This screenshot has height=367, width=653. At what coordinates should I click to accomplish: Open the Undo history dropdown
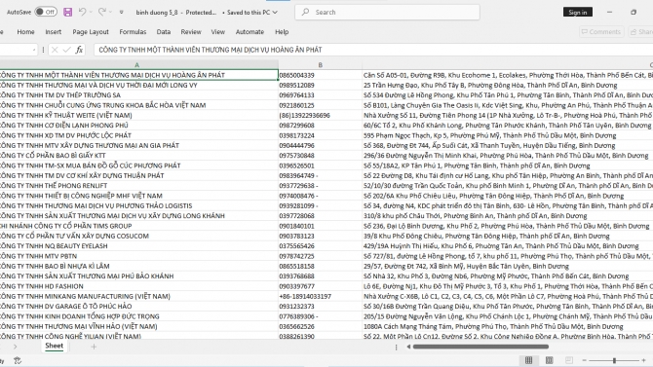(x=91, y=12)
